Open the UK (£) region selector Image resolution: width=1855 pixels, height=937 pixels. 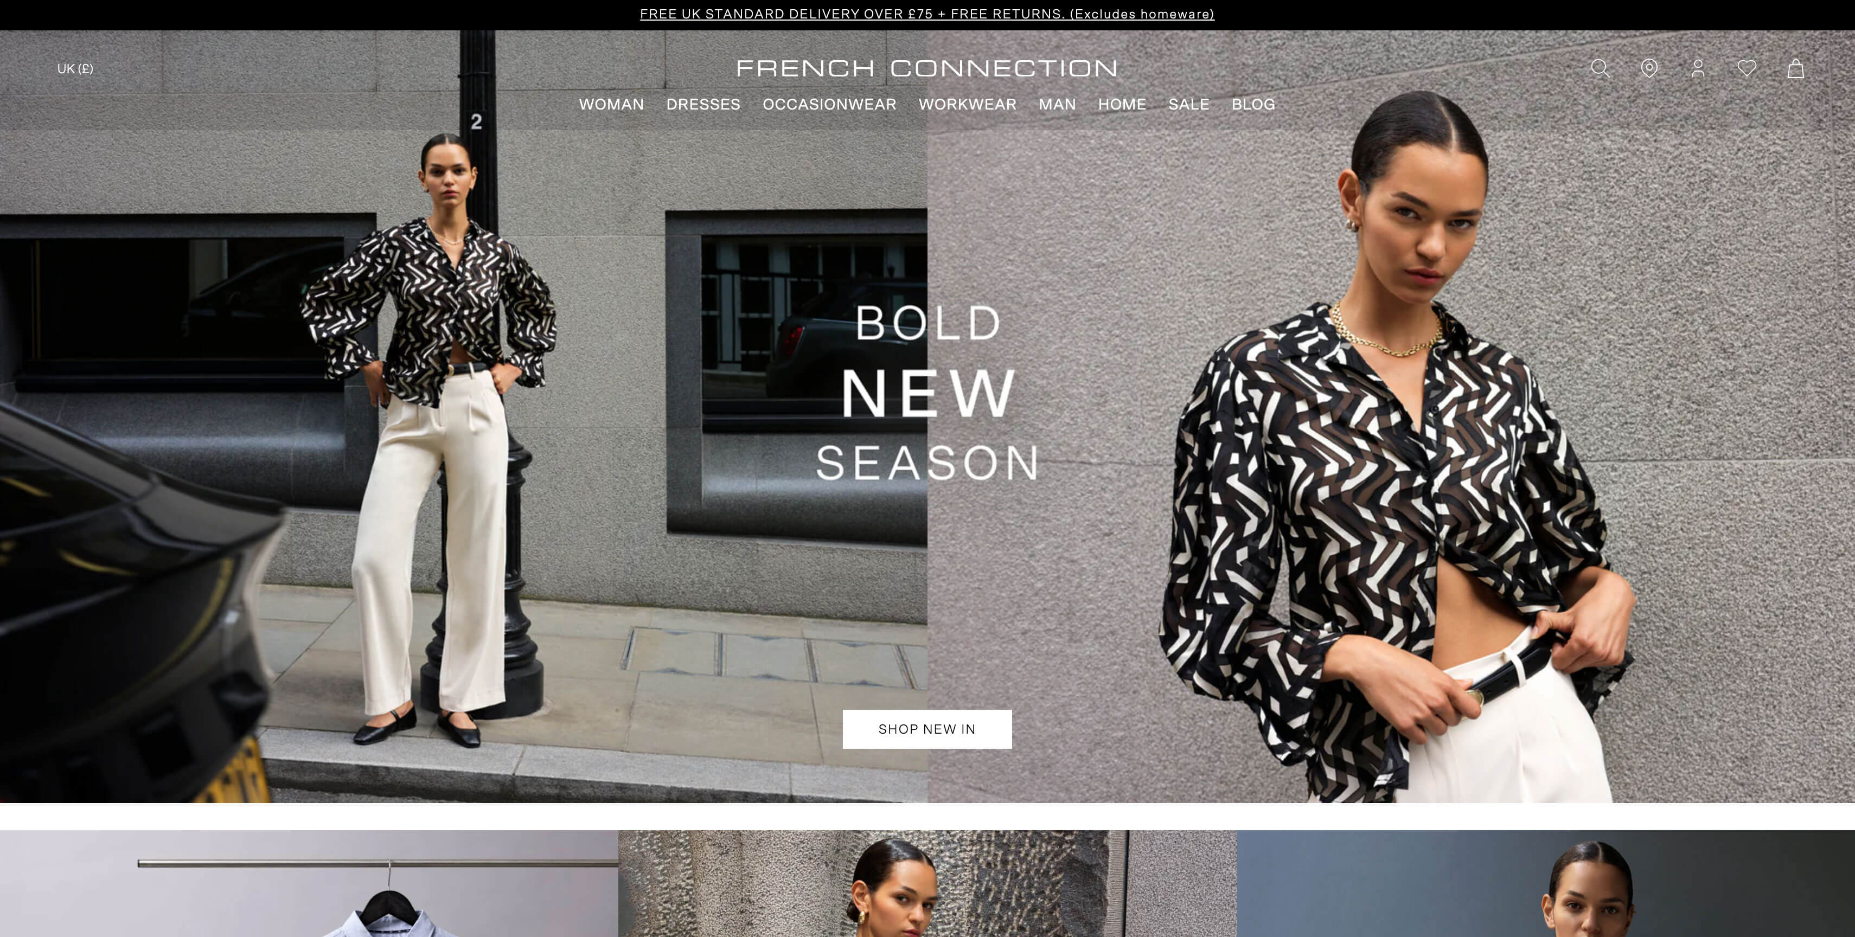point(75,68)
